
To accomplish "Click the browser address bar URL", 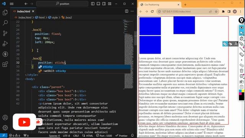I will 176,11.
